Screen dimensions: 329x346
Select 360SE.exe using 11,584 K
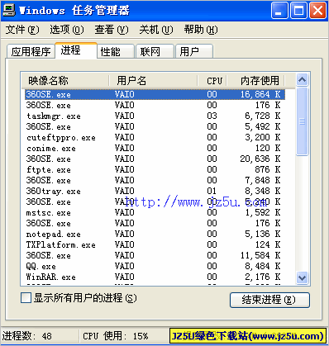tap(155, 255)
